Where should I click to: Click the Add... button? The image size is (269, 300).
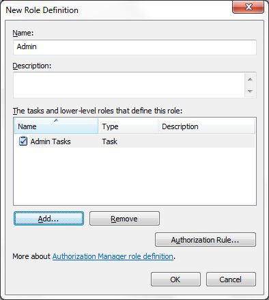coord(48,219)
